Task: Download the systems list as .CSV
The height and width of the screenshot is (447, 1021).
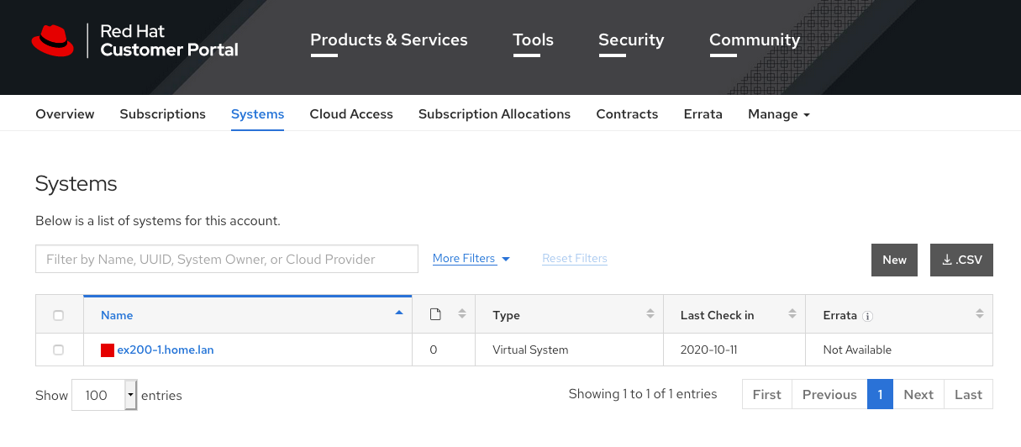Action: (x=961, y=260)
